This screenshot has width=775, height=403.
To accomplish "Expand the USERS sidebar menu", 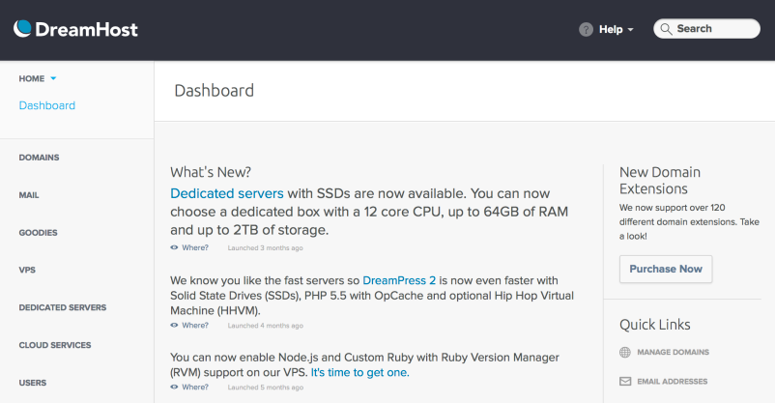I will coord(33,383).
